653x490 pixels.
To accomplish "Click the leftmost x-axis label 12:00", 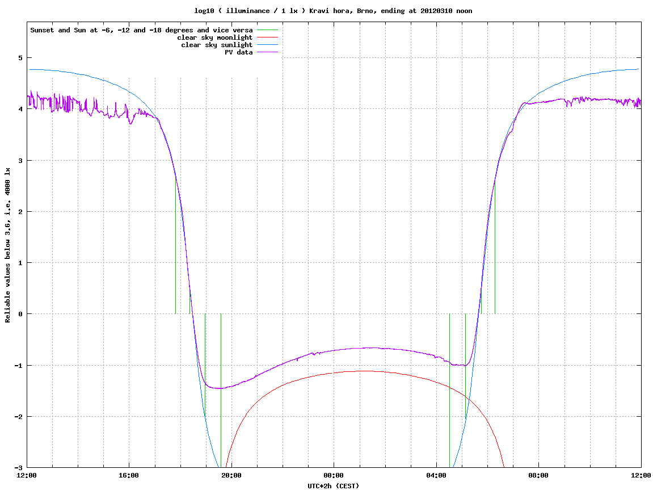I will [x=27, y=475].
